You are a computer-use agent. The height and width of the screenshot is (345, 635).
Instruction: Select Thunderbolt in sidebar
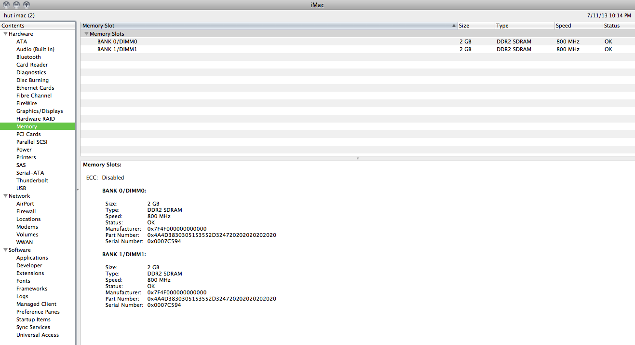(32, 180)
